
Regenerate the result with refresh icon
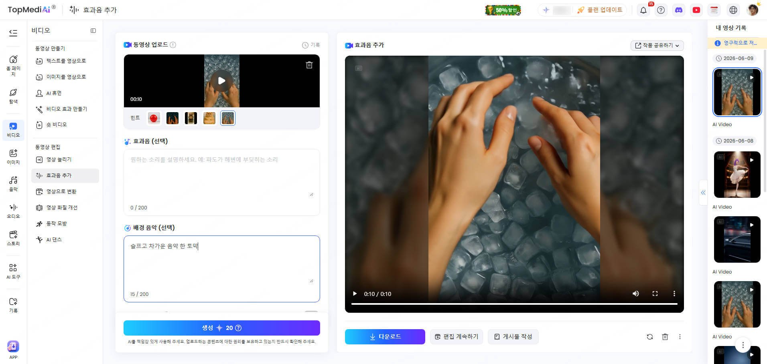[650, 337]
